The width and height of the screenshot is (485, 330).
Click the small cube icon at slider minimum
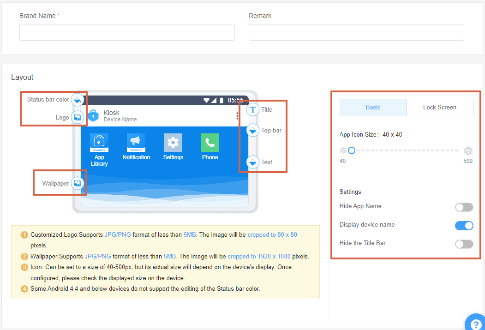(x=343, y=150)
